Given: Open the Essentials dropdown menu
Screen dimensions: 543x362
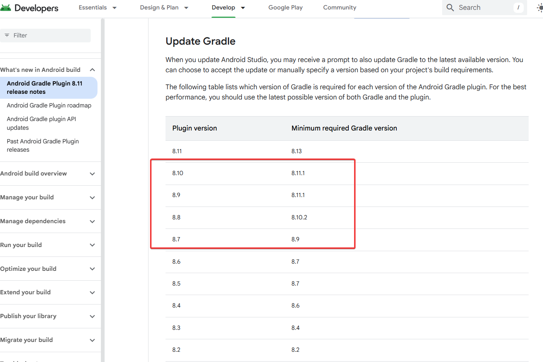Looking at the screenshot, I should click(x=97, y=8).
